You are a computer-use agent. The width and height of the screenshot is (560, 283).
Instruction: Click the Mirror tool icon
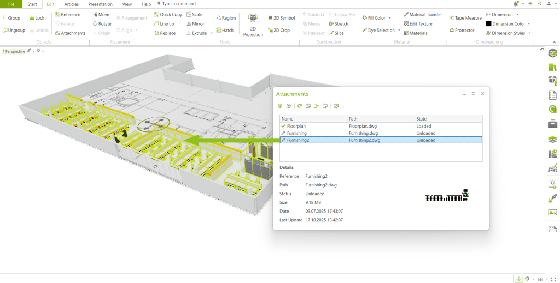click(x=189, y=24)
